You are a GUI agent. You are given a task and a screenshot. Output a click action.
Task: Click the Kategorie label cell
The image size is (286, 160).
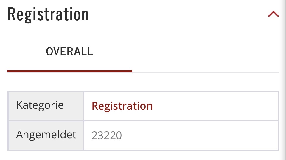coord(40,105)
